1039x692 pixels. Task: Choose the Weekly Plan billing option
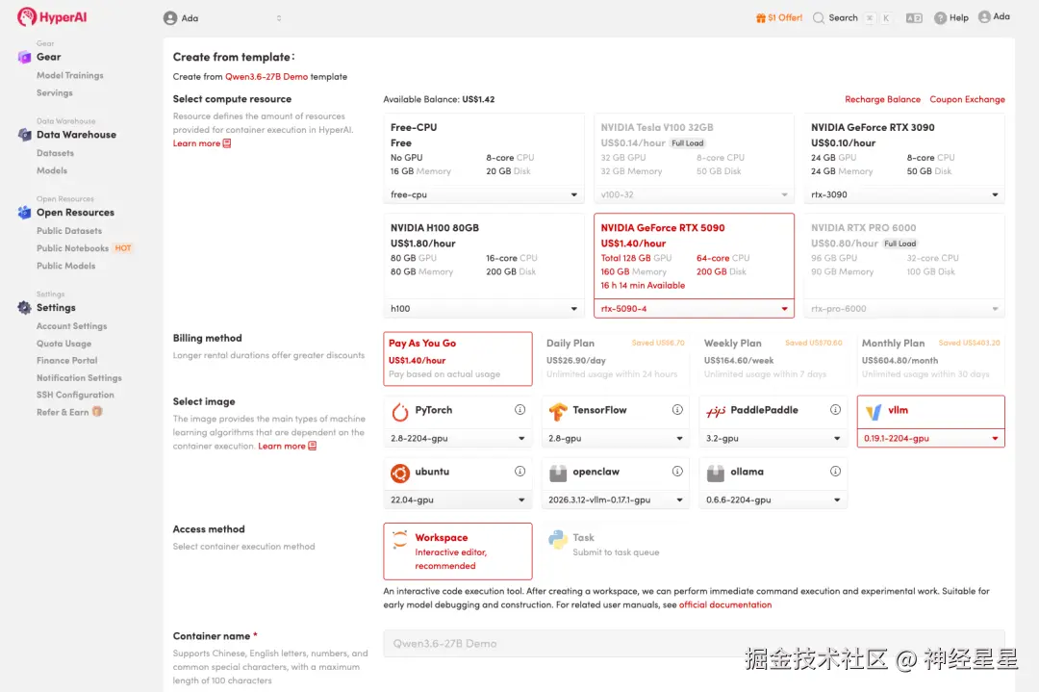773,359
